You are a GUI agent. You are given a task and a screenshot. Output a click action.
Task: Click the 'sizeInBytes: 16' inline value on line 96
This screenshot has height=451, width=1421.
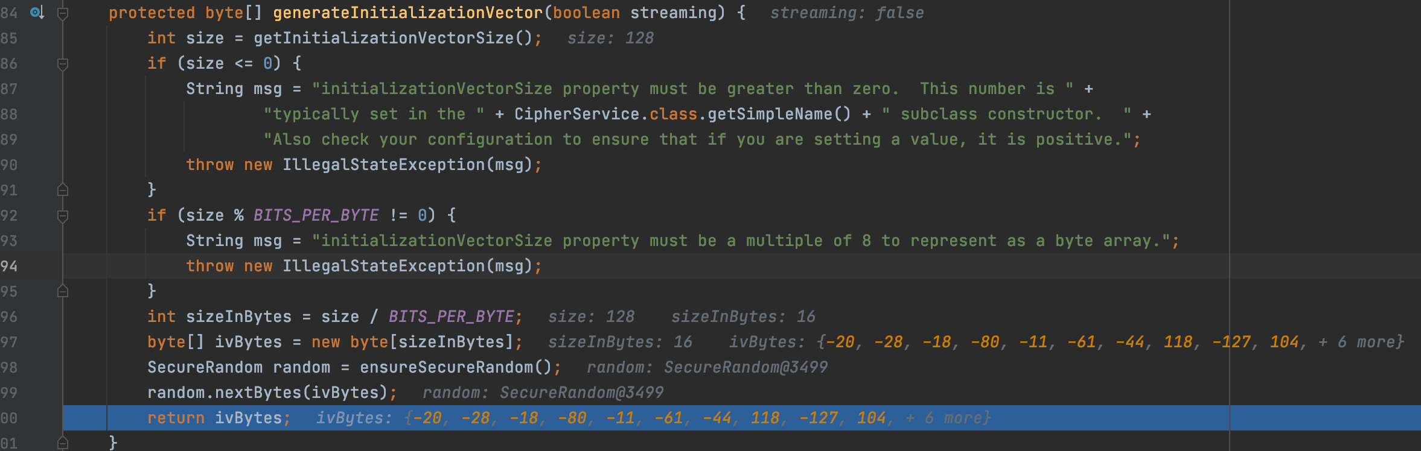tap(743, 317)
